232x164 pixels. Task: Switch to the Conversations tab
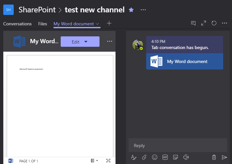tap(18, 24)
